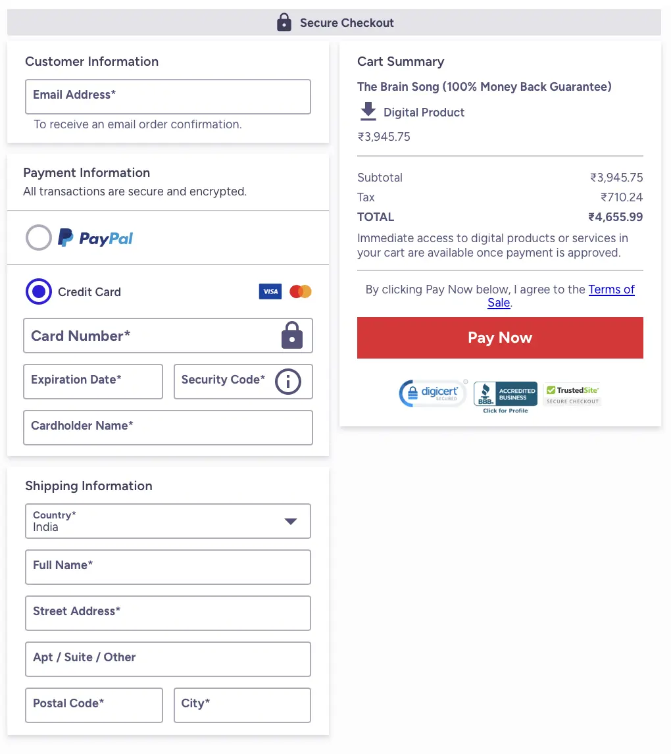Click the Digital Product download icon
671x754 pixels.
pos(368,112)
